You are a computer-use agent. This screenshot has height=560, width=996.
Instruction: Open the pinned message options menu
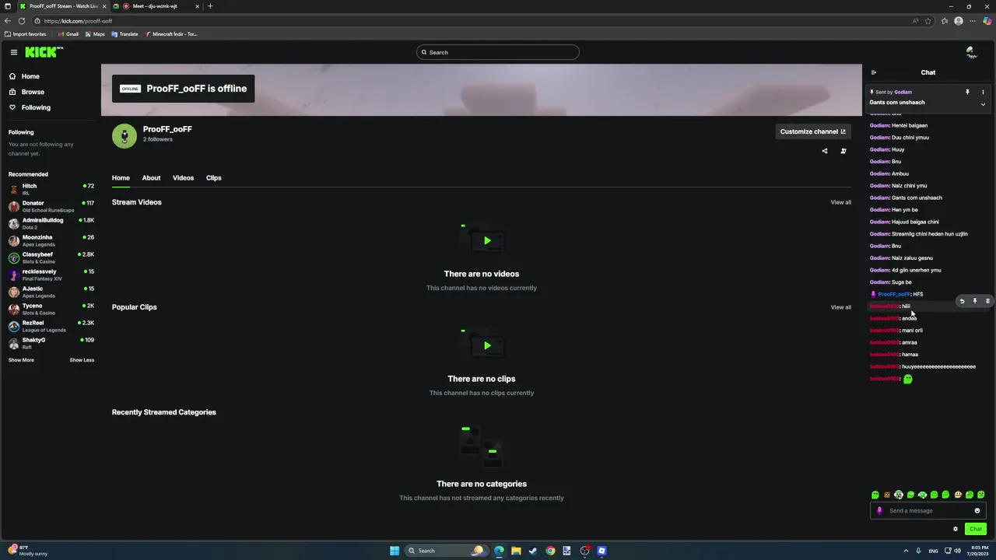pos(983,92)
